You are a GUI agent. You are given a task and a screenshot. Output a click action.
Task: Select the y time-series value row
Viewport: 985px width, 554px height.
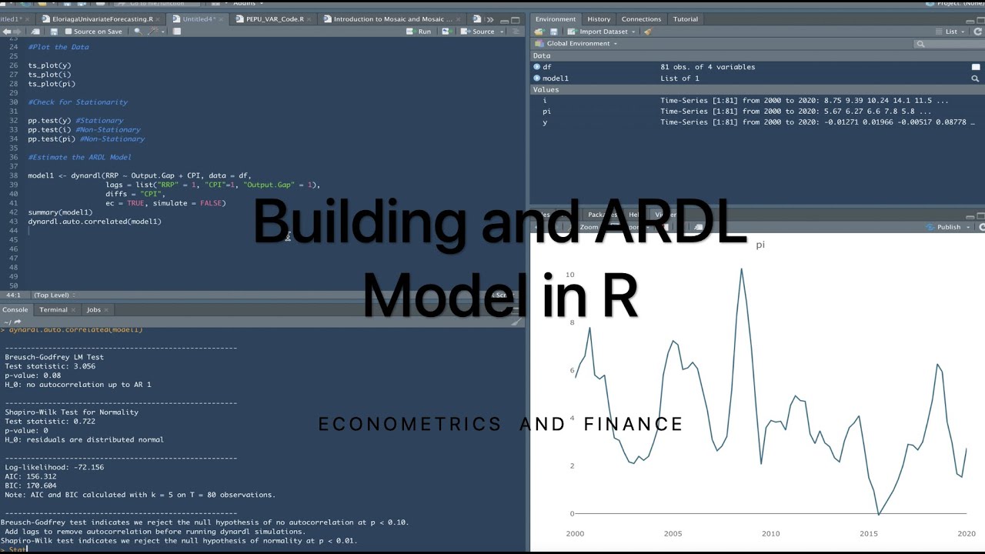pyautogui.click(x=757, y=122)
